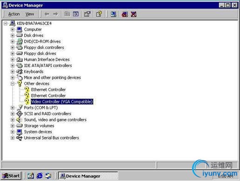Toggle the console tree show/hide icon

point(76,14)
